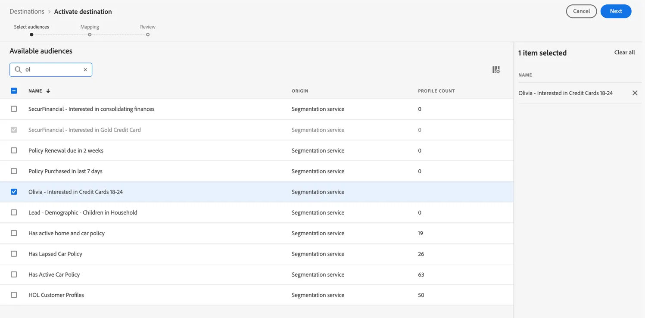Sort by the ORIGIN column header

[x=300, y=91]
